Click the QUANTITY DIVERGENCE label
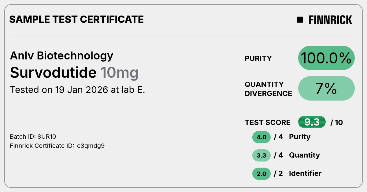Viewport: 367px width, 192px height. tap(269, 89)
